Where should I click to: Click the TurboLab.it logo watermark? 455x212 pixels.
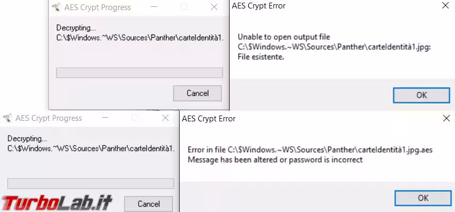(56, 203)
